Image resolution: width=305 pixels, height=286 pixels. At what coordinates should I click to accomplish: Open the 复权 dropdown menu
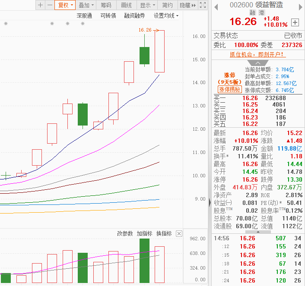65,5
